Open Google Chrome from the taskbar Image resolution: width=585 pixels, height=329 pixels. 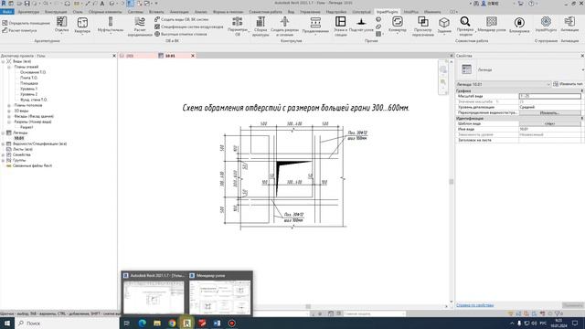[172, 323]
